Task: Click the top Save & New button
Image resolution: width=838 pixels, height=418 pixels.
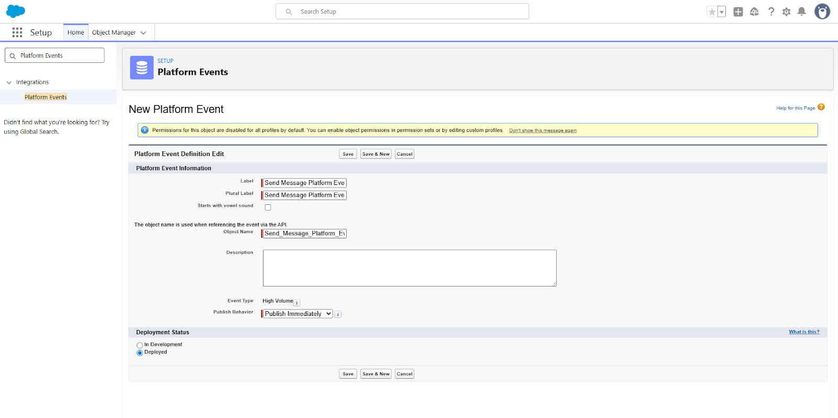Action: tap(376, 154)
